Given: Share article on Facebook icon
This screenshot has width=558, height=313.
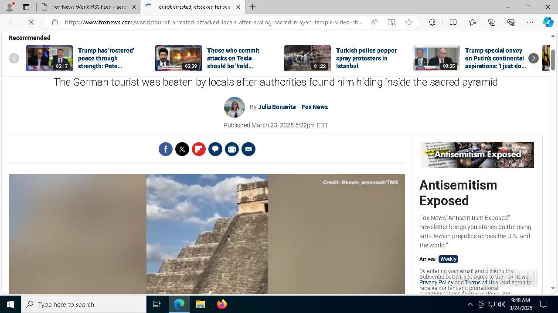Looking at the screenshot, I should click(166, 149).
